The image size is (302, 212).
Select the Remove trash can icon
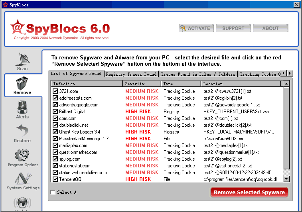(22, 83)
